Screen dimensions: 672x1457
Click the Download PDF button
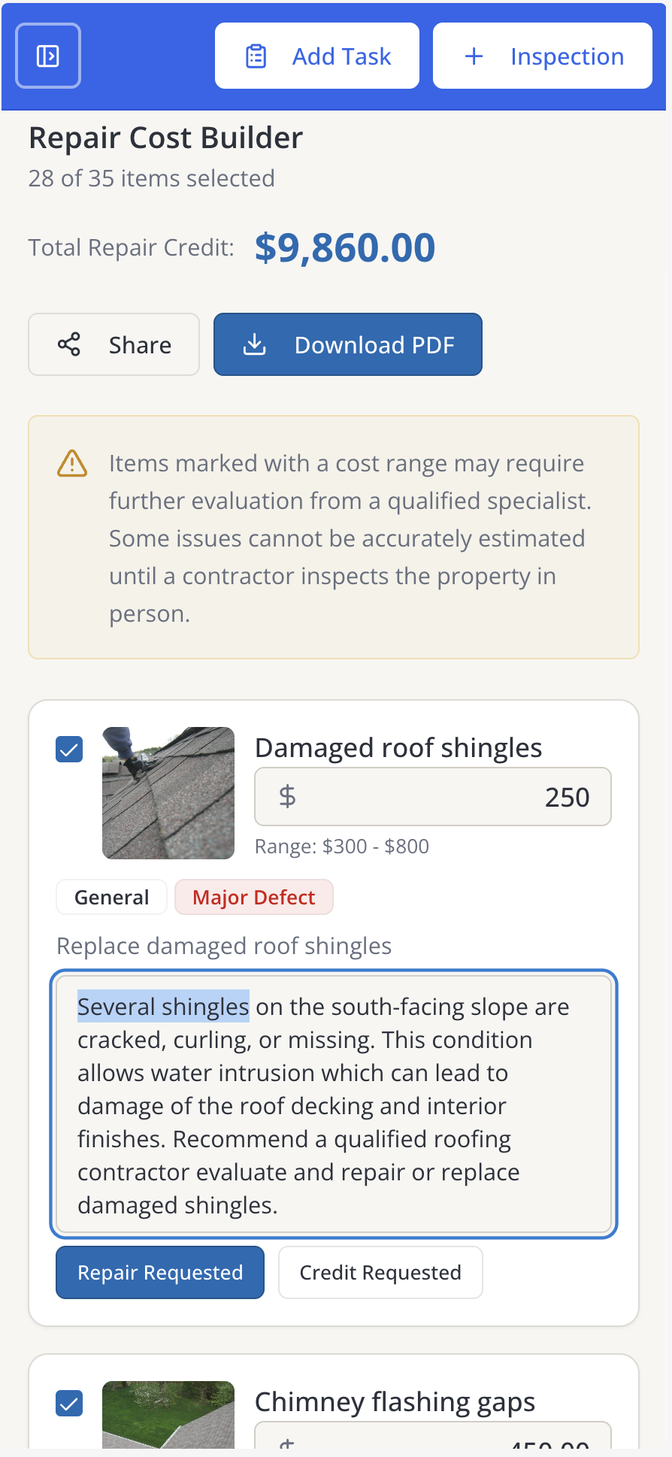(348, 344)
